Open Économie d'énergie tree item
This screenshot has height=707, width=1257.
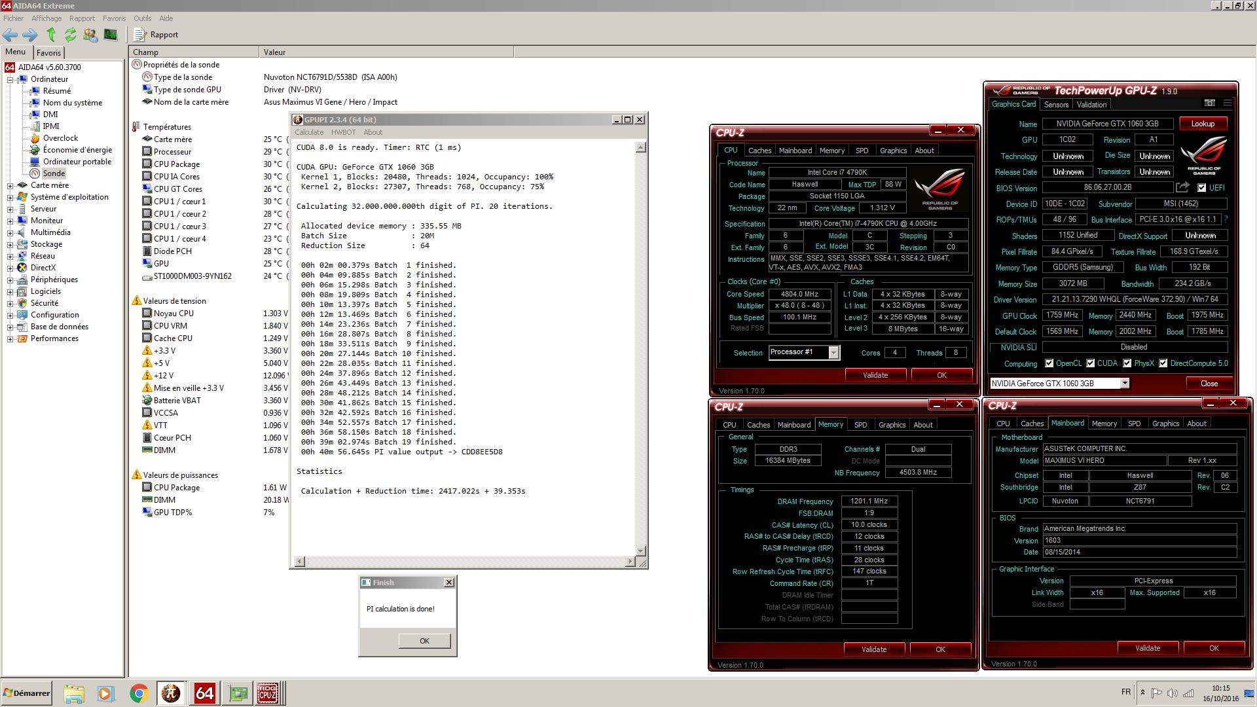click(77, 150)
